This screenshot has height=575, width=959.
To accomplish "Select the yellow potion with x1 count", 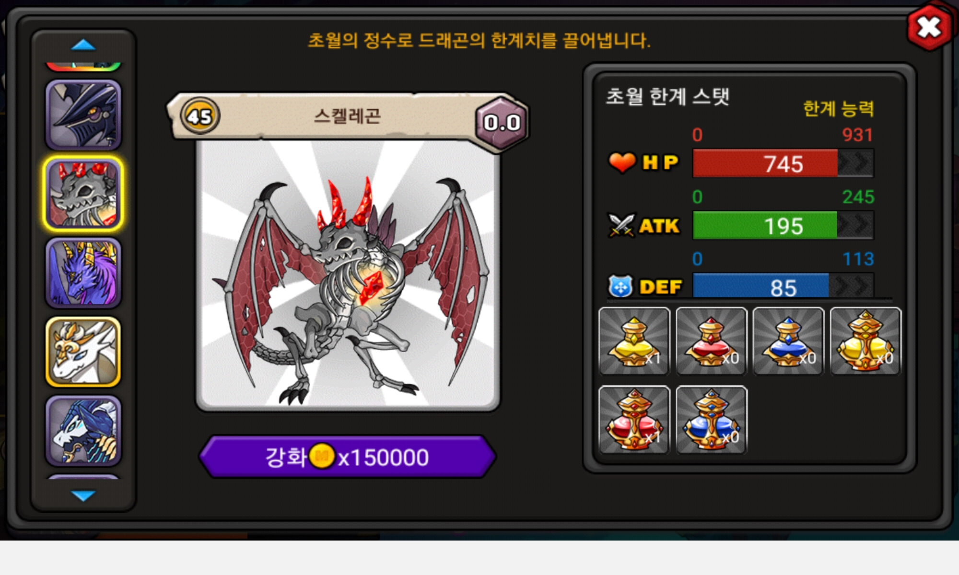I will (x=634, y=342).
